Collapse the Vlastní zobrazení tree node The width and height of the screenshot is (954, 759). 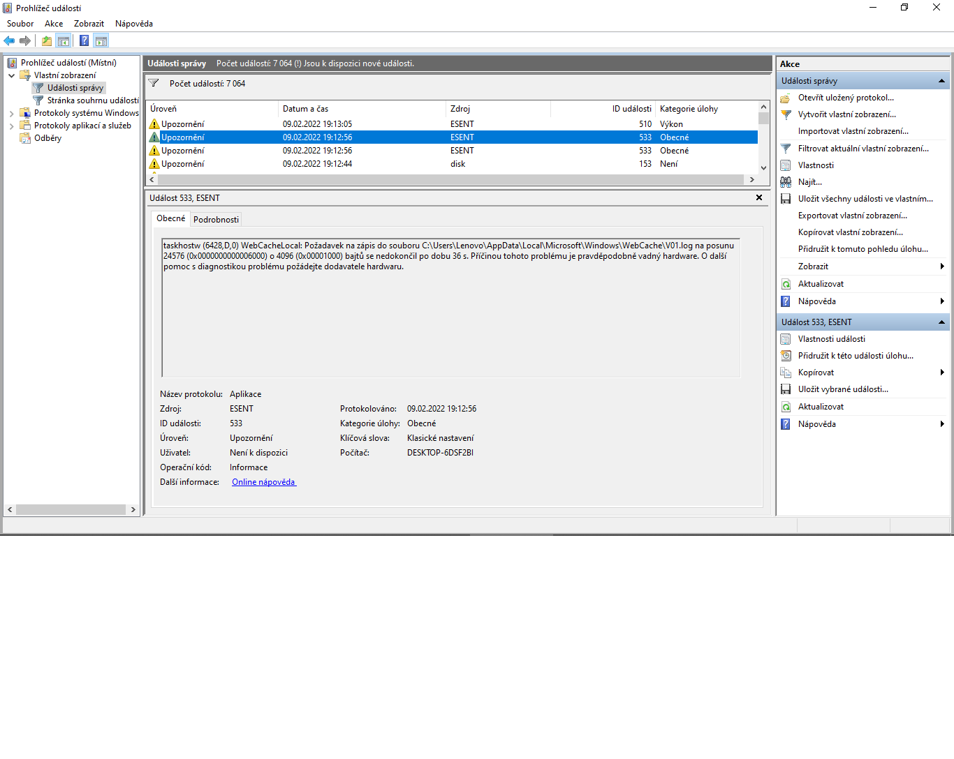[11, 75]
